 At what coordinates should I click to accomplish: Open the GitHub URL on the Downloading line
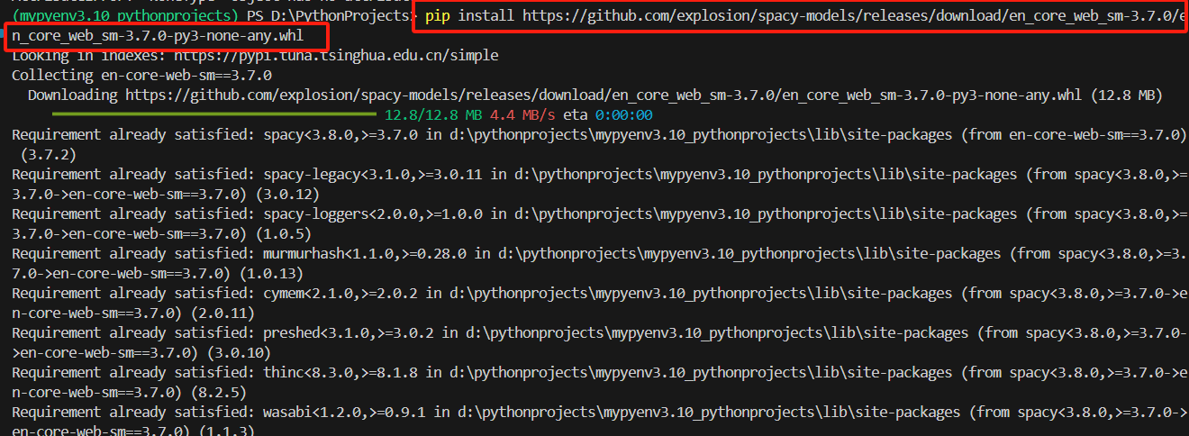tap(603, 95)
